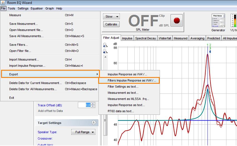Select RT60 data as text... option
The image size is (237, 146).
click(129, 111)
